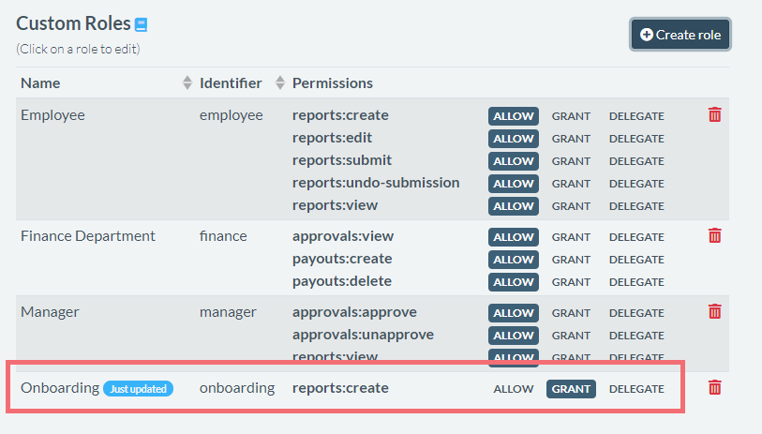
Task: Remove the Onboarding role via trash icon
Action: [714, 387]
